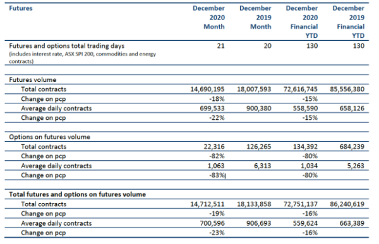The width and height of the screenshot is (379, 244).
Task: Select the 14,712,511 total contracts cell
Action: tap(207, 204)
